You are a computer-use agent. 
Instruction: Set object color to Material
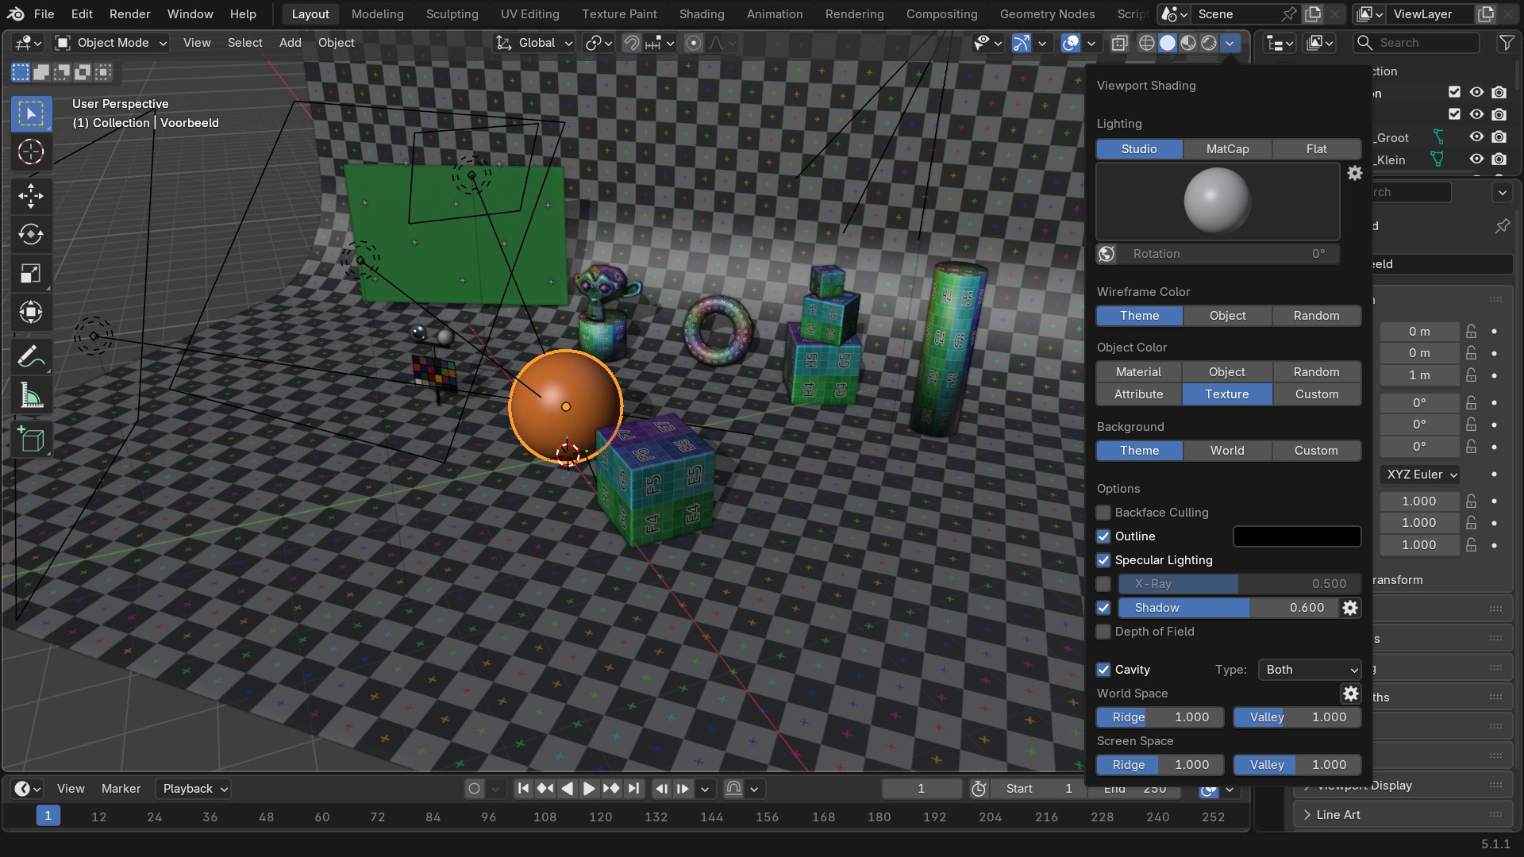tap(1138, 372)
